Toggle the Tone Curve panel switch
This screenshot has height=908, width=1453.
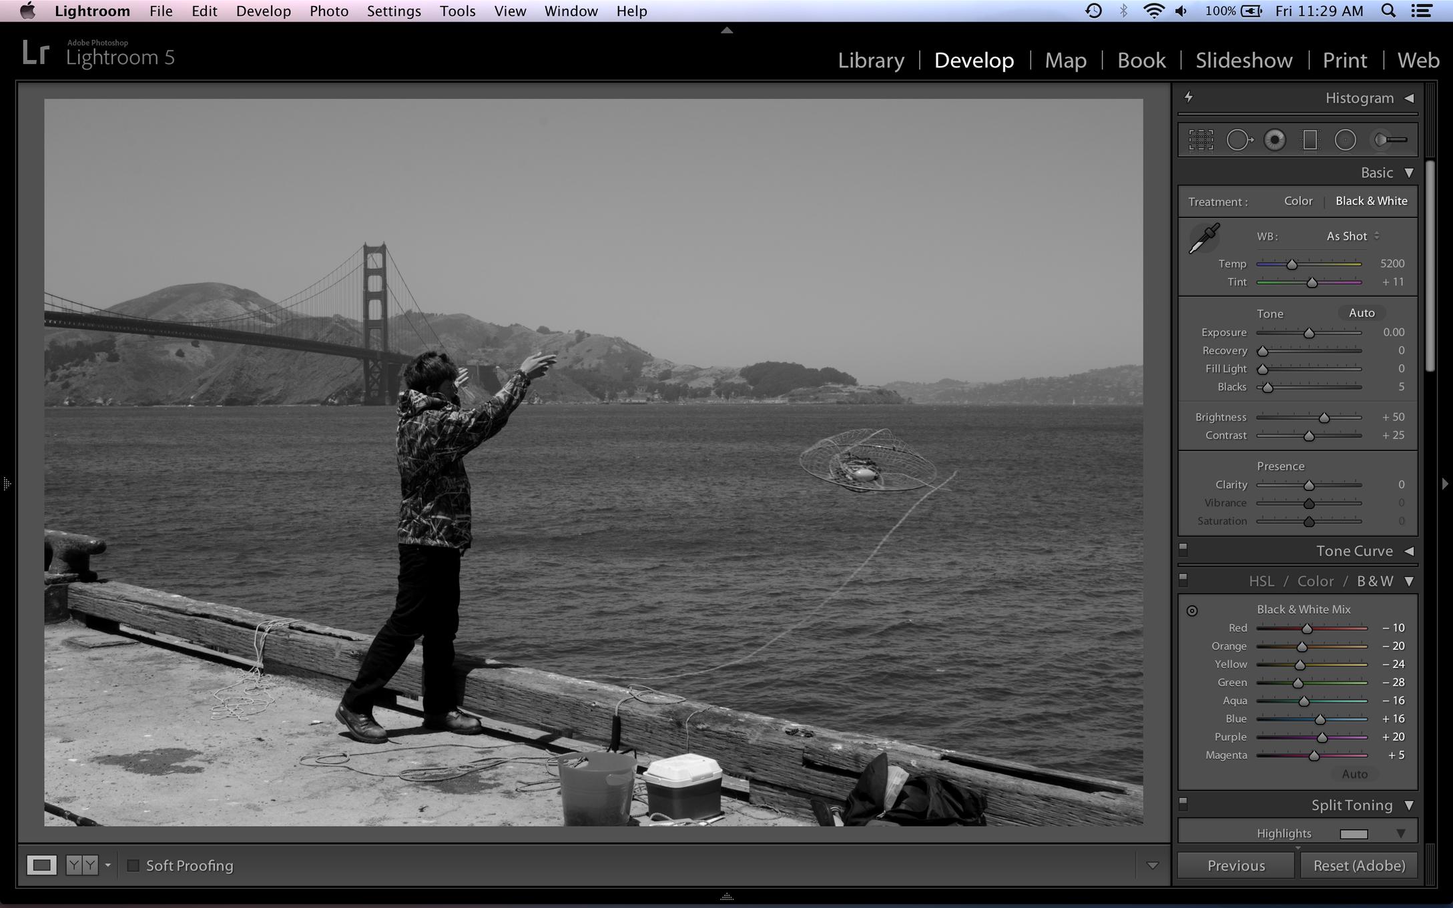pyautogui.click(x=1183, y=548)
